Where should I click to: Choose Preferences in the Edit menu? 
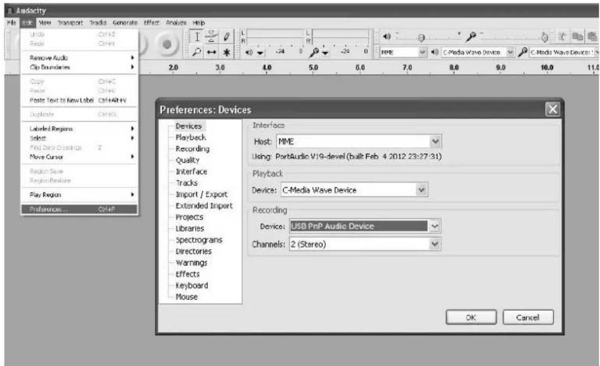[x=79, y=209]
